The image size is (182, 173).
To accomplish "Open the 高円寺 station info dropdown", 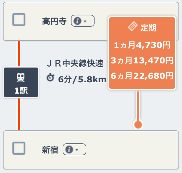I will tap(82, 21).
